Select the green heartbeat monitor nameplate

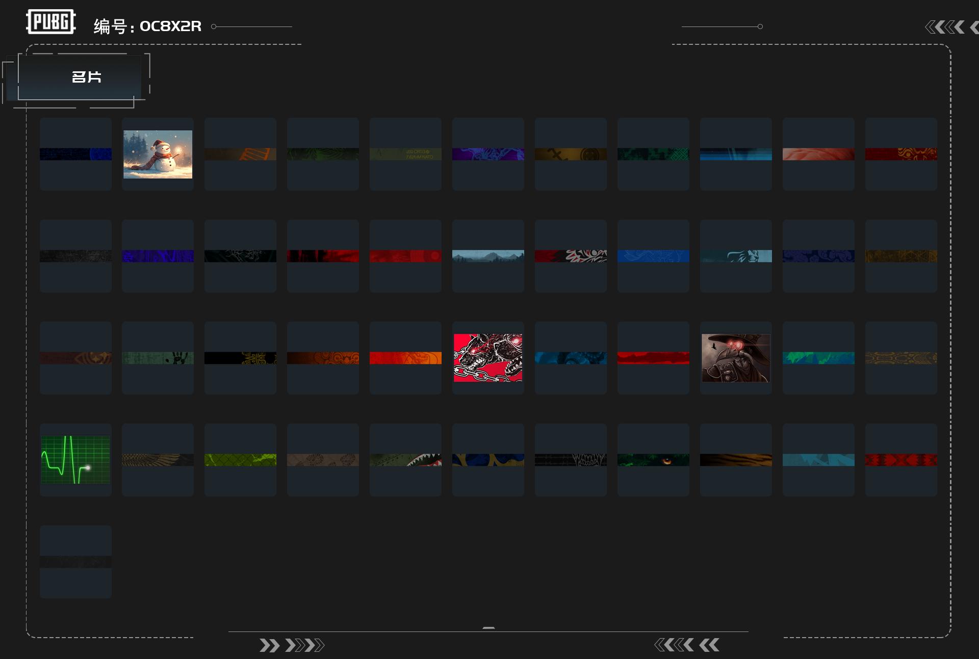[x=75, y=460]
